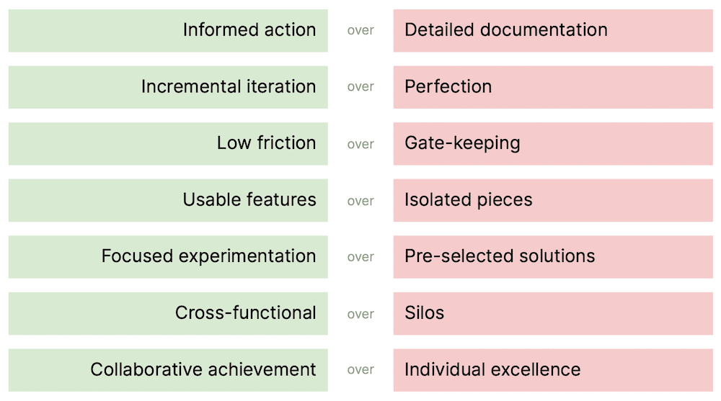
Task: Click "over" between "Usable features" and "Isolated pieces"
Action: click(360, 201)
